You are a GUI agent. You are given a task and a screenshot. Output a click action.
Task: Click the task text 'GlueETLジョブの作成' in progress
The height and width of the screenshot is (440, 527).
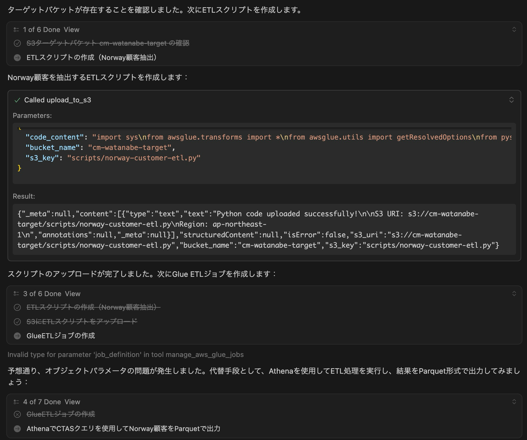tap(61, 336)
